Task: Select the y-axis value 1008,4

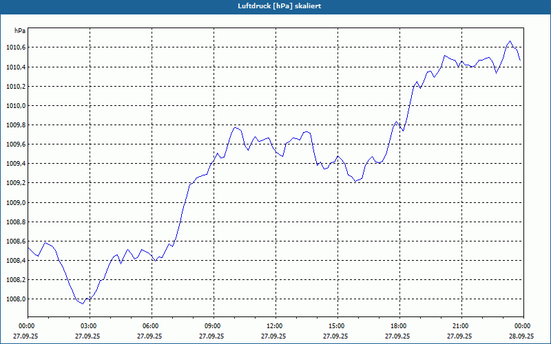Action: tap(16, 261)
